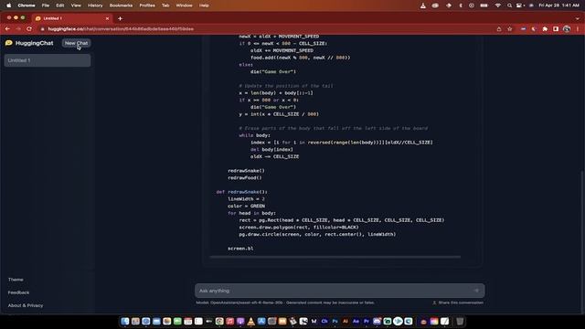Click the HuggingChat logo

29,43
